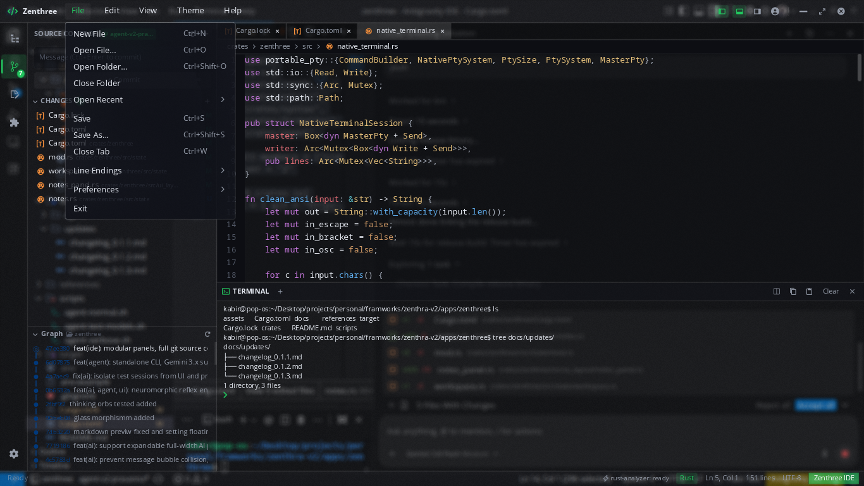Open settings gear in activity bar
864x486 pixels.
14,454
